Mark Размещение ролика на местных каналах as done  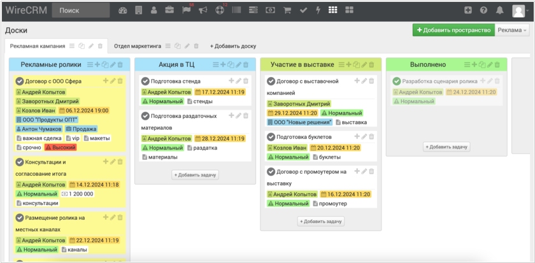click(20, 218)
